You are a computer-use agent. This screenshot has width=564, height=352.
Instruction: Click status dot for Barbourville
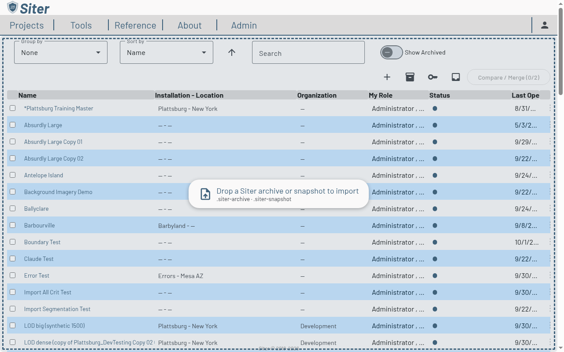click(x=435, y=225)
